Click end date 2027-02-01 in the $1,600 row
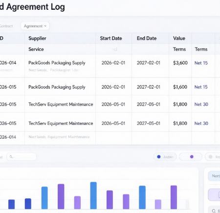 point(149,87)
